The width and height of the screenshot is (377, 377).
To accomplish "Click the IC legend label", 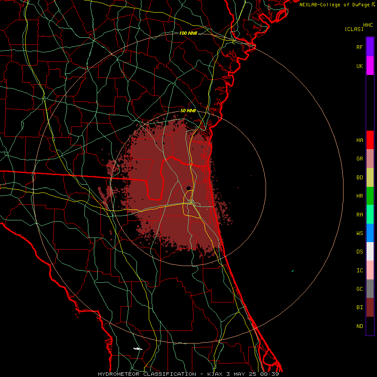I will pos(359,271).
